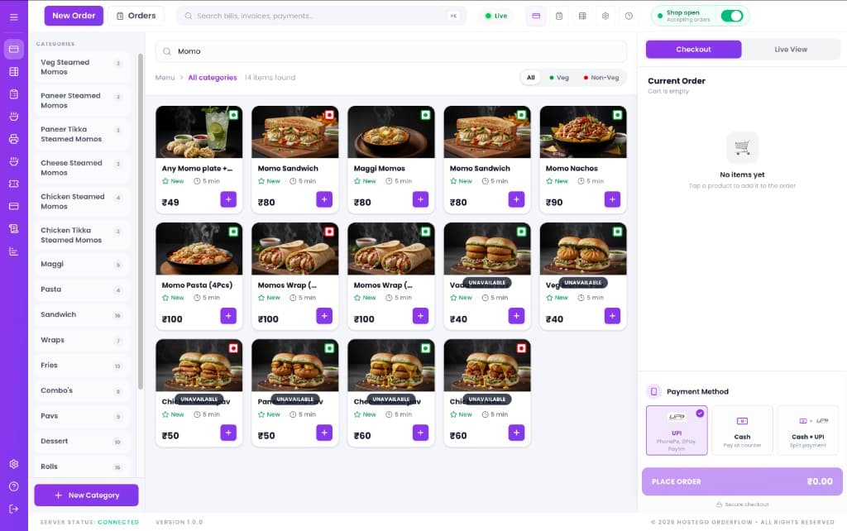Open the Cheese Steamed Momos category
Viewport: 847px width, 531px height.
click(82, 167)
